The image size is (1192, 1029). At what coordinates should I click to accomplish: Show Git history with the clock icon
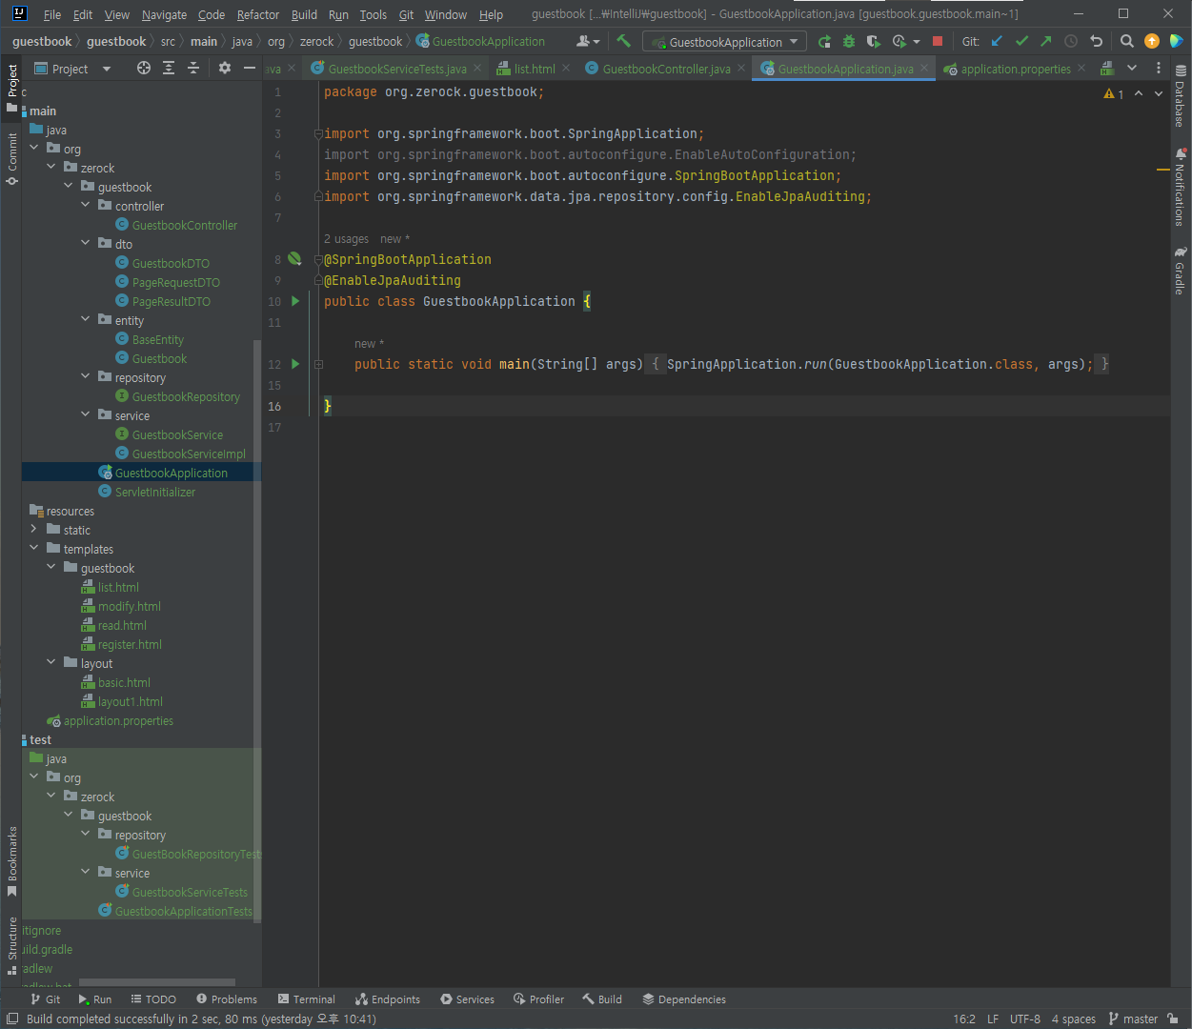tap(1071, 41)
